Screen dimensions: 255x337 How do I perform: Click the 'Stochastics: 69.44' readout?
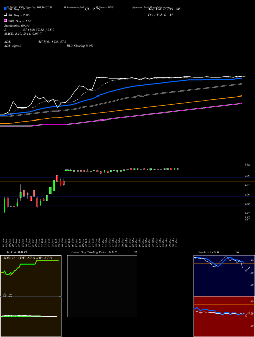17,26
